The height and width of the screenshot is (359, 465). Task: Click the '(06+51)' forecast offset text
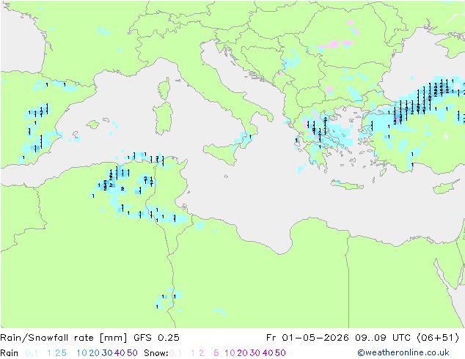(x=438, y=338)
